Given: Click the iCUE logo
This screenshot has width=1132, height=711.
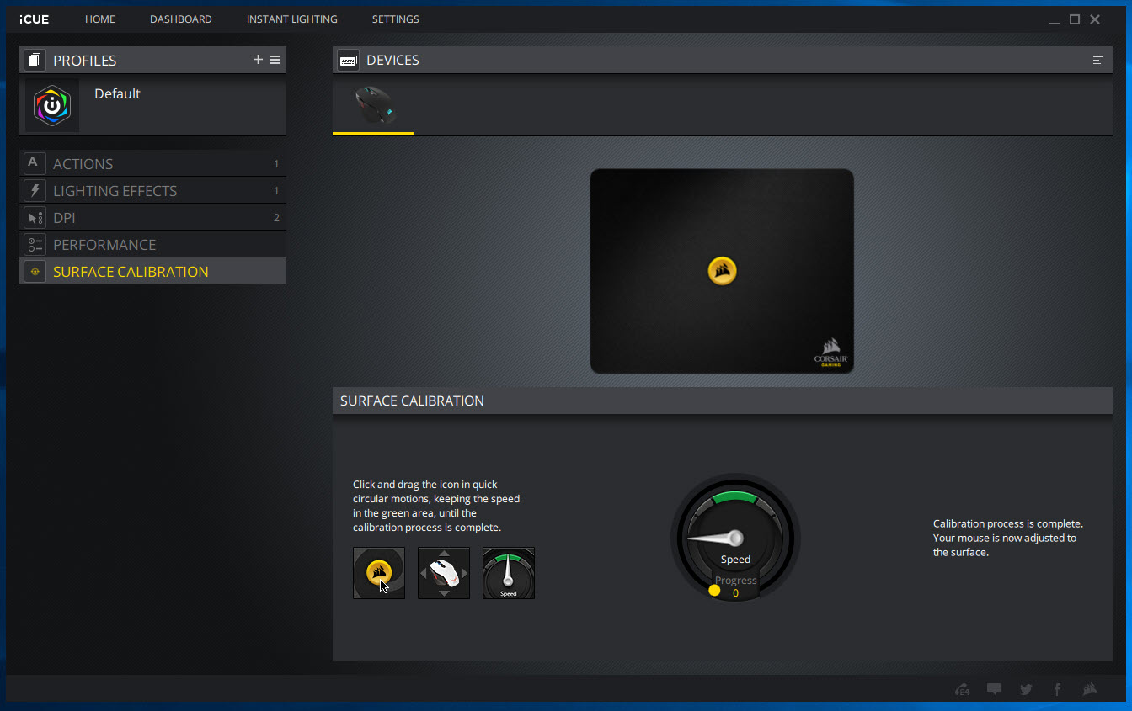Looking at the screenshot, I should [x=35, y=19].
